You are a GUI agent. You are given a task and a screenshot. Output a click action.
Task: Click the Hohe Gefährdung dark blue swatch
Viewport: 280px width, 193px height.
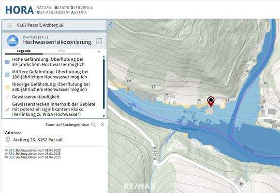(x=7, y=62)
